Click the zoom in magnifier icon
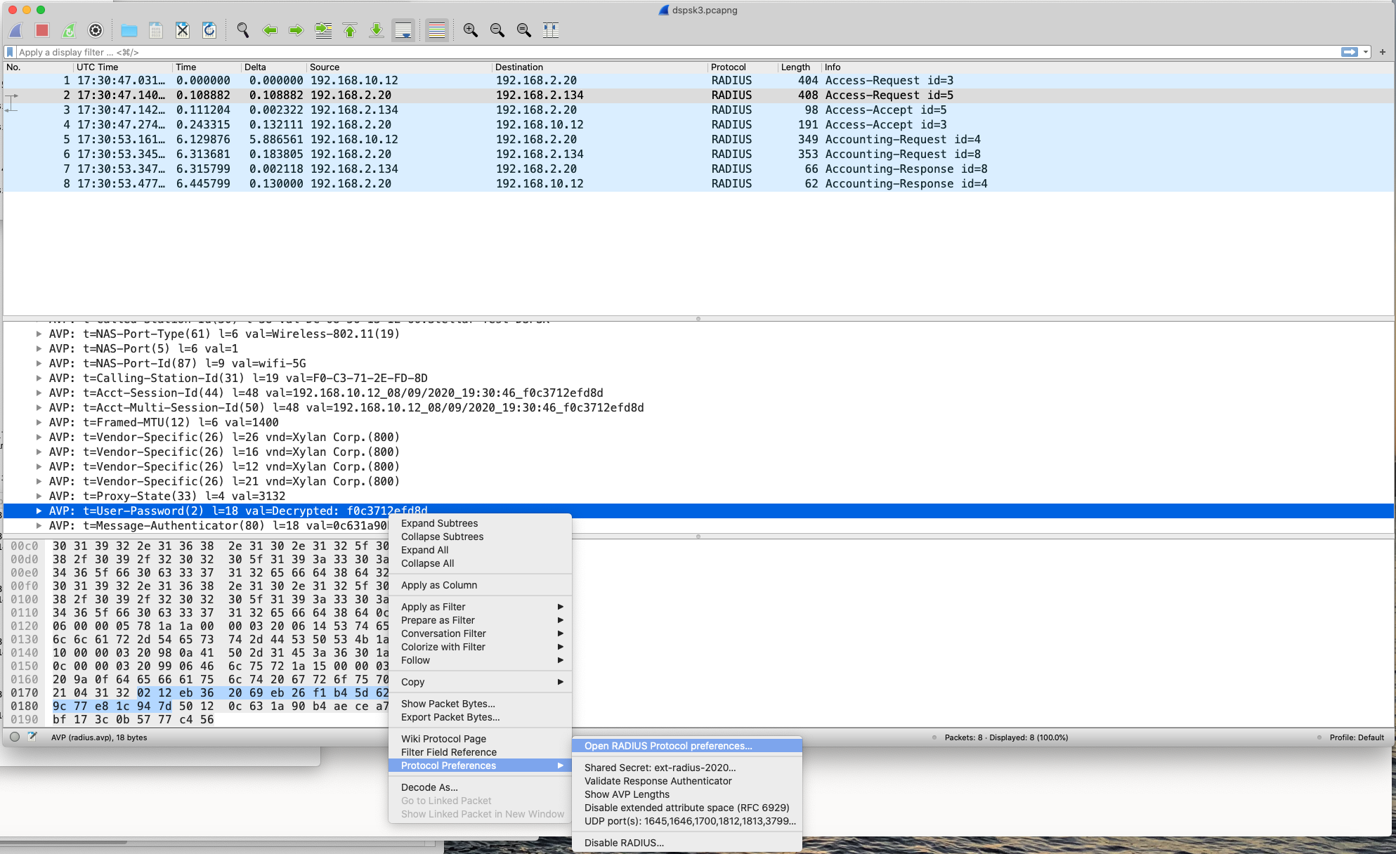This screenshot has height=854, width=1396. pyautogui.click(x=470, y=30)
